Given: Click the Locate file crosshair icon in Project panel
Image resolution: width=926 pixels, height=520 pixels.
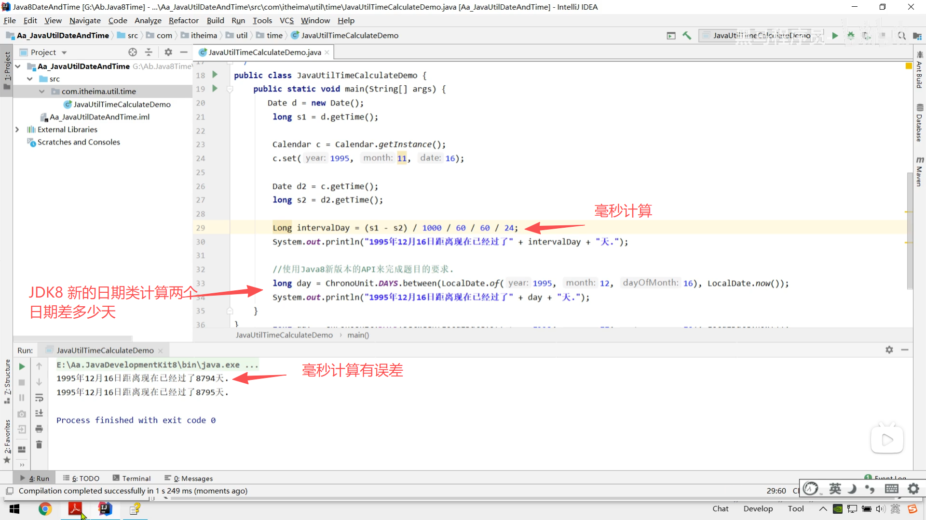Looking at the screenshot, I should coord(133,52).
